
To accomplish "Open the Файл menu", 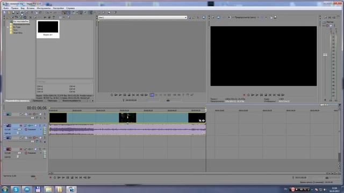I will point(6,8).
